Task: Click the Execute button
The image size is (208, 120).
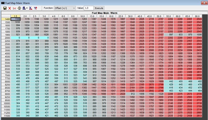Action: (x=99, y=8)
